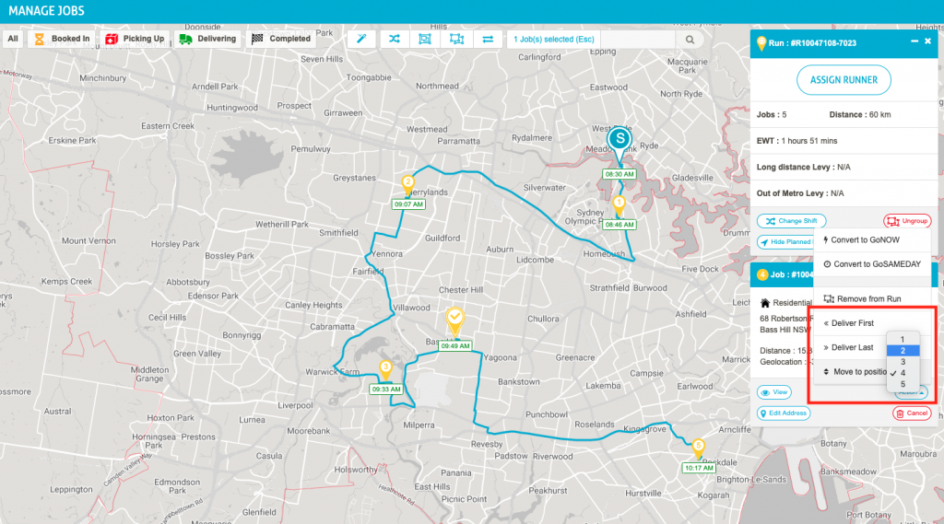Viewport: 944px width, 524px height.
Task: Minimize the Run panel
Action: click(914, 41)
